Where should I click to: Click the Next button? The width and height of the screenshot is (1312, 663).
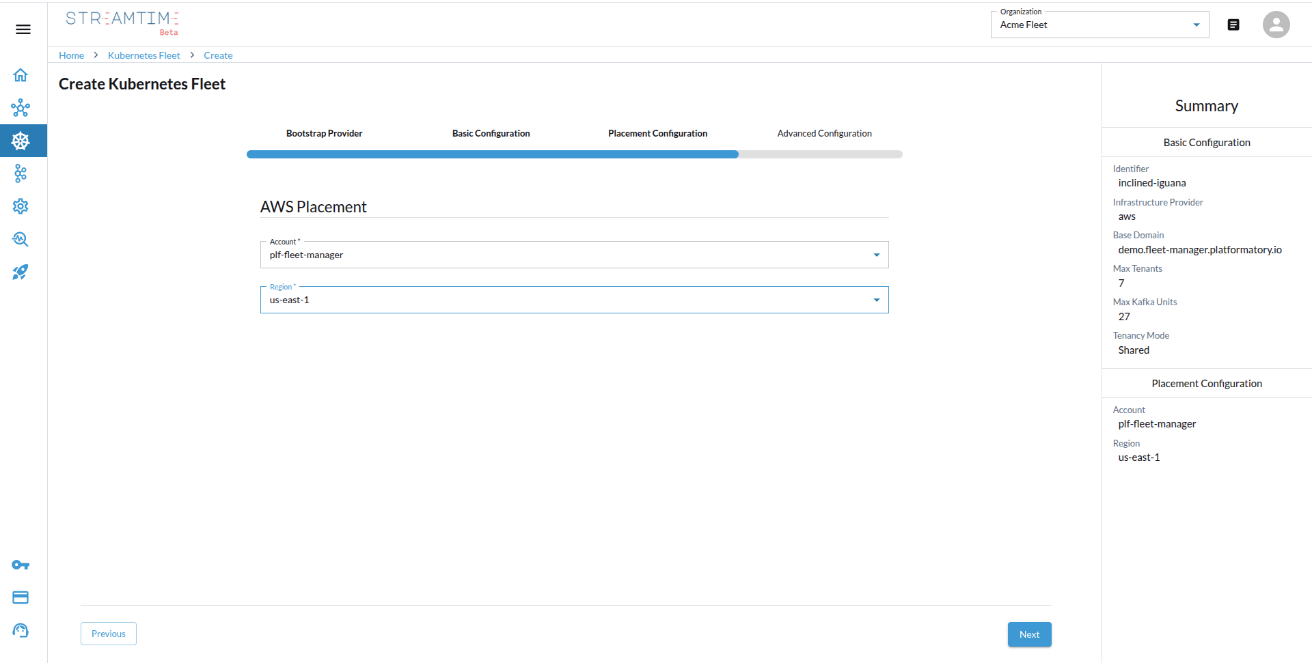click(1029, 634)
